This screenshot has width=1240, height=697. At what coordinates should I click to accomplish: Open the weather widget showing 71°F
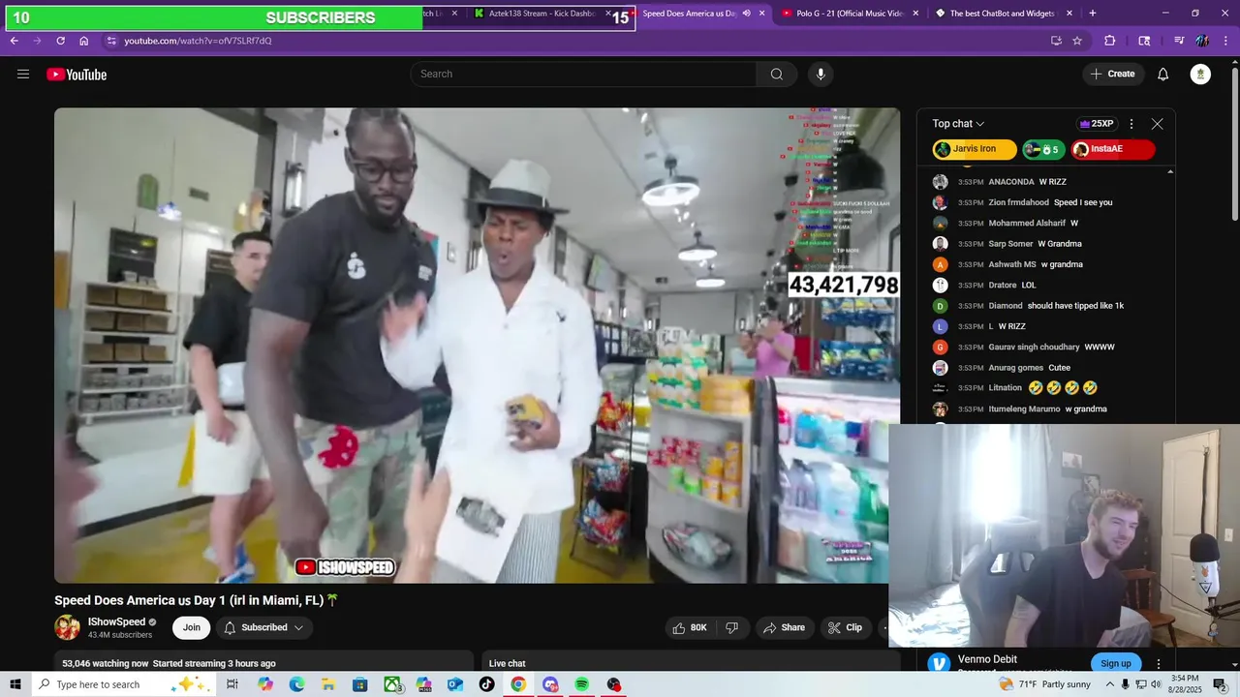tap(1046, 684)
